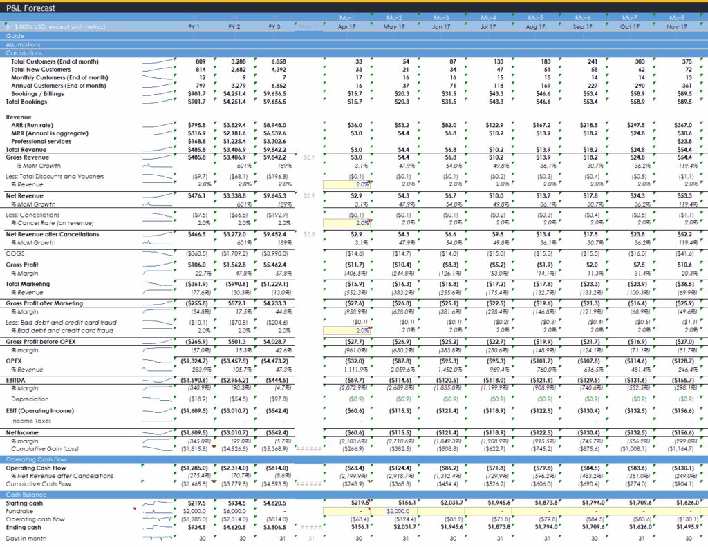Select the Depreciation row label
The image size is (708, 547).
tap(30, 399)
